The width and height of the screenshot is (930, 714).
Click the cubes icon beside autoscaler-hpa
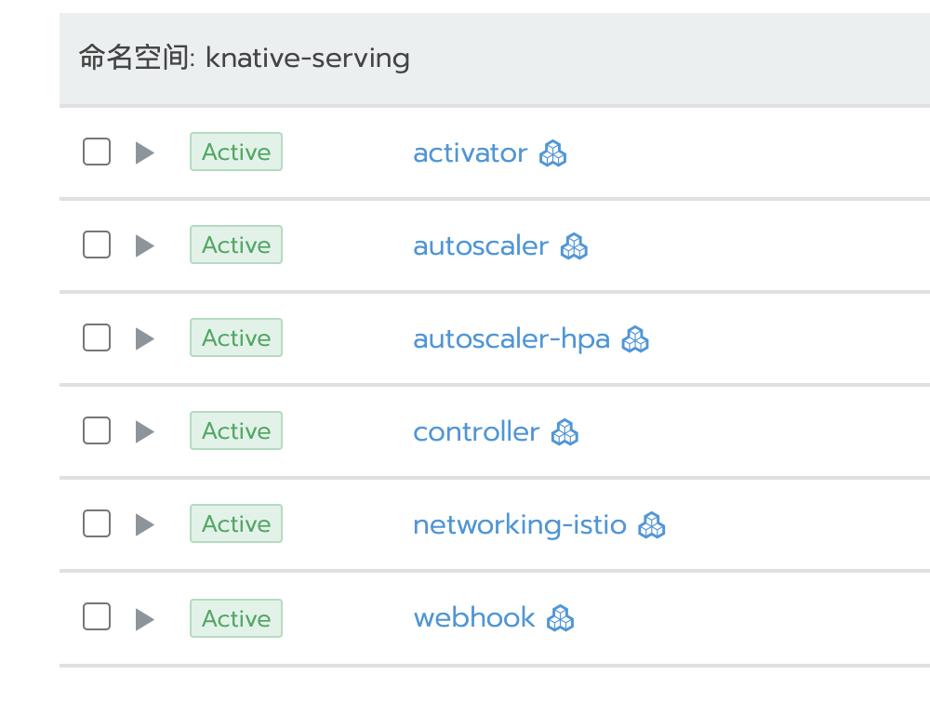(x=635, y=339)
